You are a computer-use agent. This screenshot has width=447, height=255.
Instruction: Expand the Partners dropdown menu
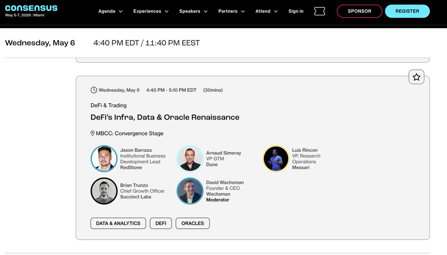coord(231,11)
